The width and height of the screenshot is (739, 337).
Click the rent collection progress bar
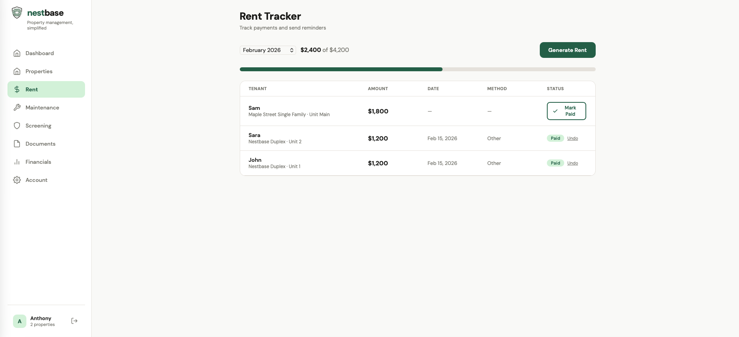coord(417,69)
